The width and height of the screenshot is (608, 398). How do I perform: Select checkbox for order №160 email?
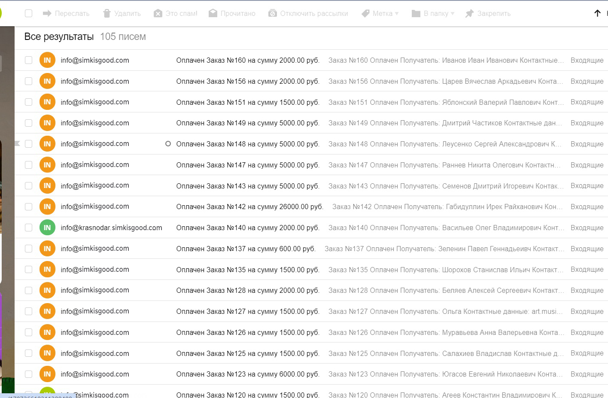click(x=29, y=60)
